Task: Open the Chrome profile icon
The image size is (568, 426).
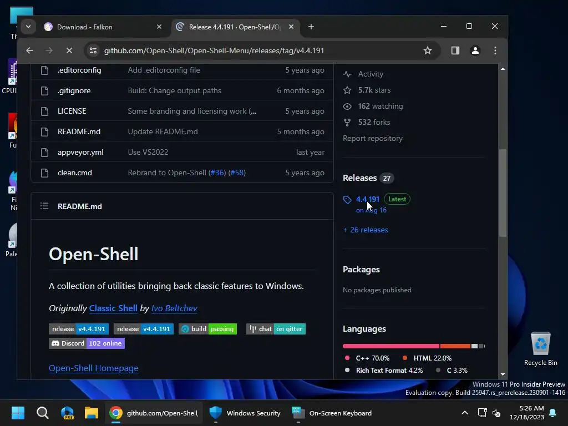Action: [x=475, y=50]
